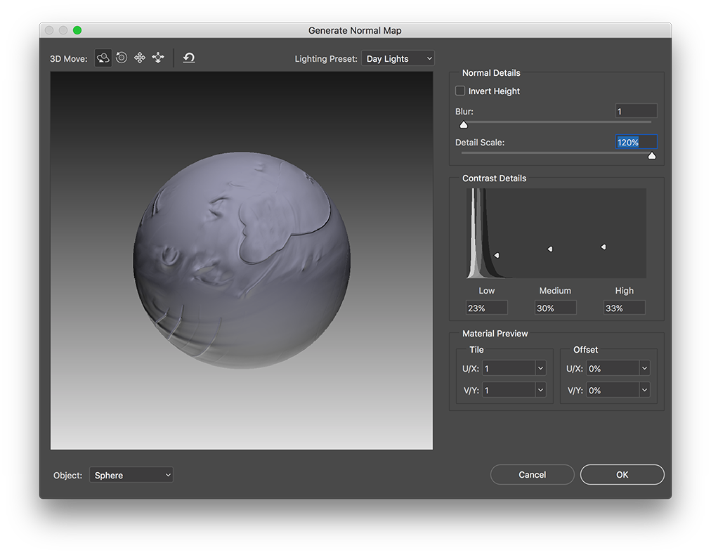This screenshot has width=711, height=555.
Task: Select the Orbit 3D Camera tool
Action: 103,58
